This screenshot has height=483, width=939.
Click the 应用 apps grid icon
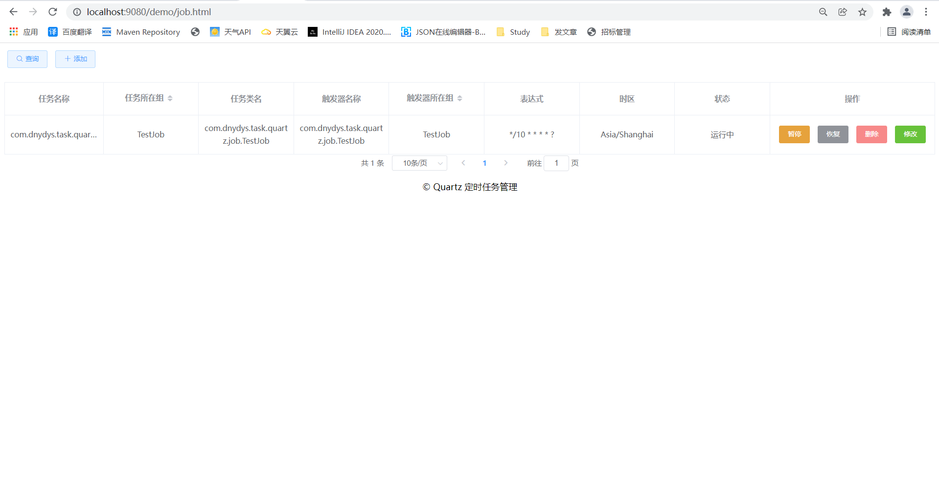point(13,32)
